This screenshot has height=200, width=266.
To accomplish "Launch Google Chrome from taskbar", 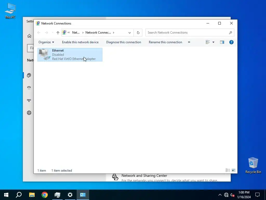I will [45, 195].
